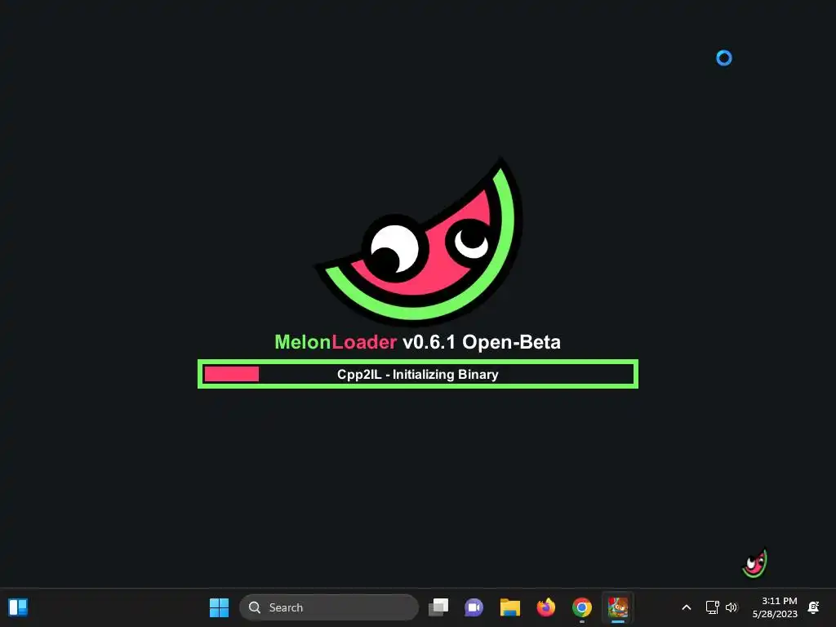This screenshot has height=627, width=836.
Task: Click the MelonLoader watermelon logo on the splash screen
Action: 420,240
